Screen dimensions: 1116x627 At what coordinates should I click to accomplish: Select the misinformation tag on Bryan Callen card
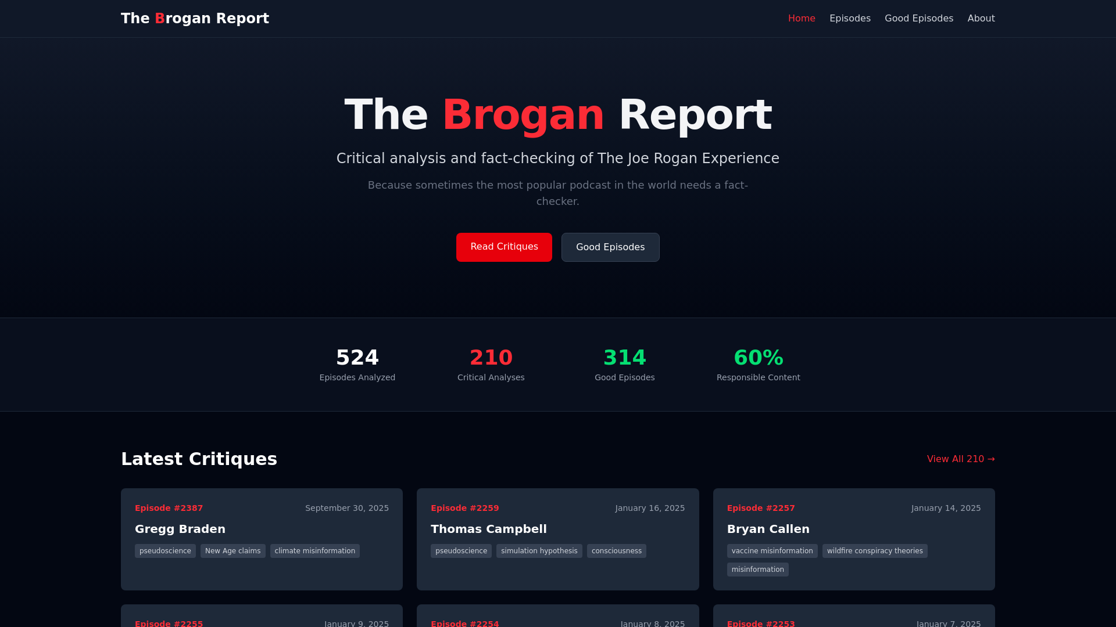coord(758,570)
